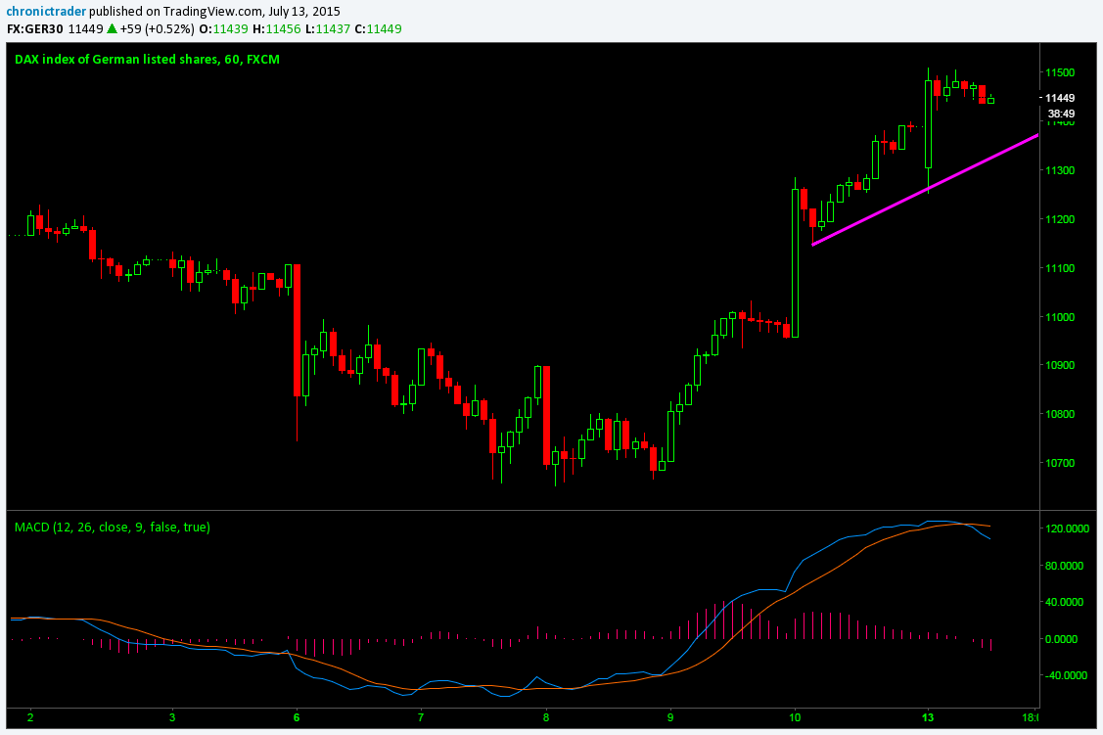Viewport: 1103px width, 735px height.
Task: Select date 13 on the time axis
Action: point(927,717)
